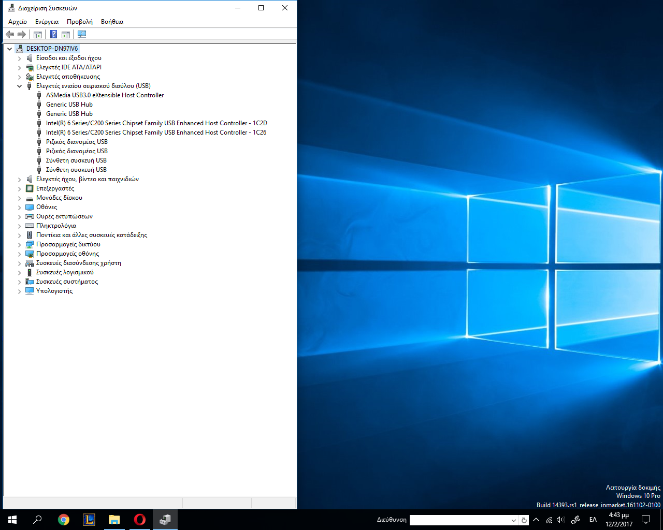
Task: Select ASMedia USB3.0 eXtensible Host Controller
Action: coord(105,95)
